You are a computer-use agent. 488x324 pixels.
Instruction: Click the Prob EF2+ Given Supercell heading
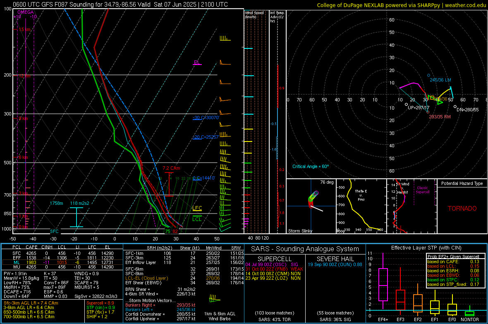tap(453, 257)
